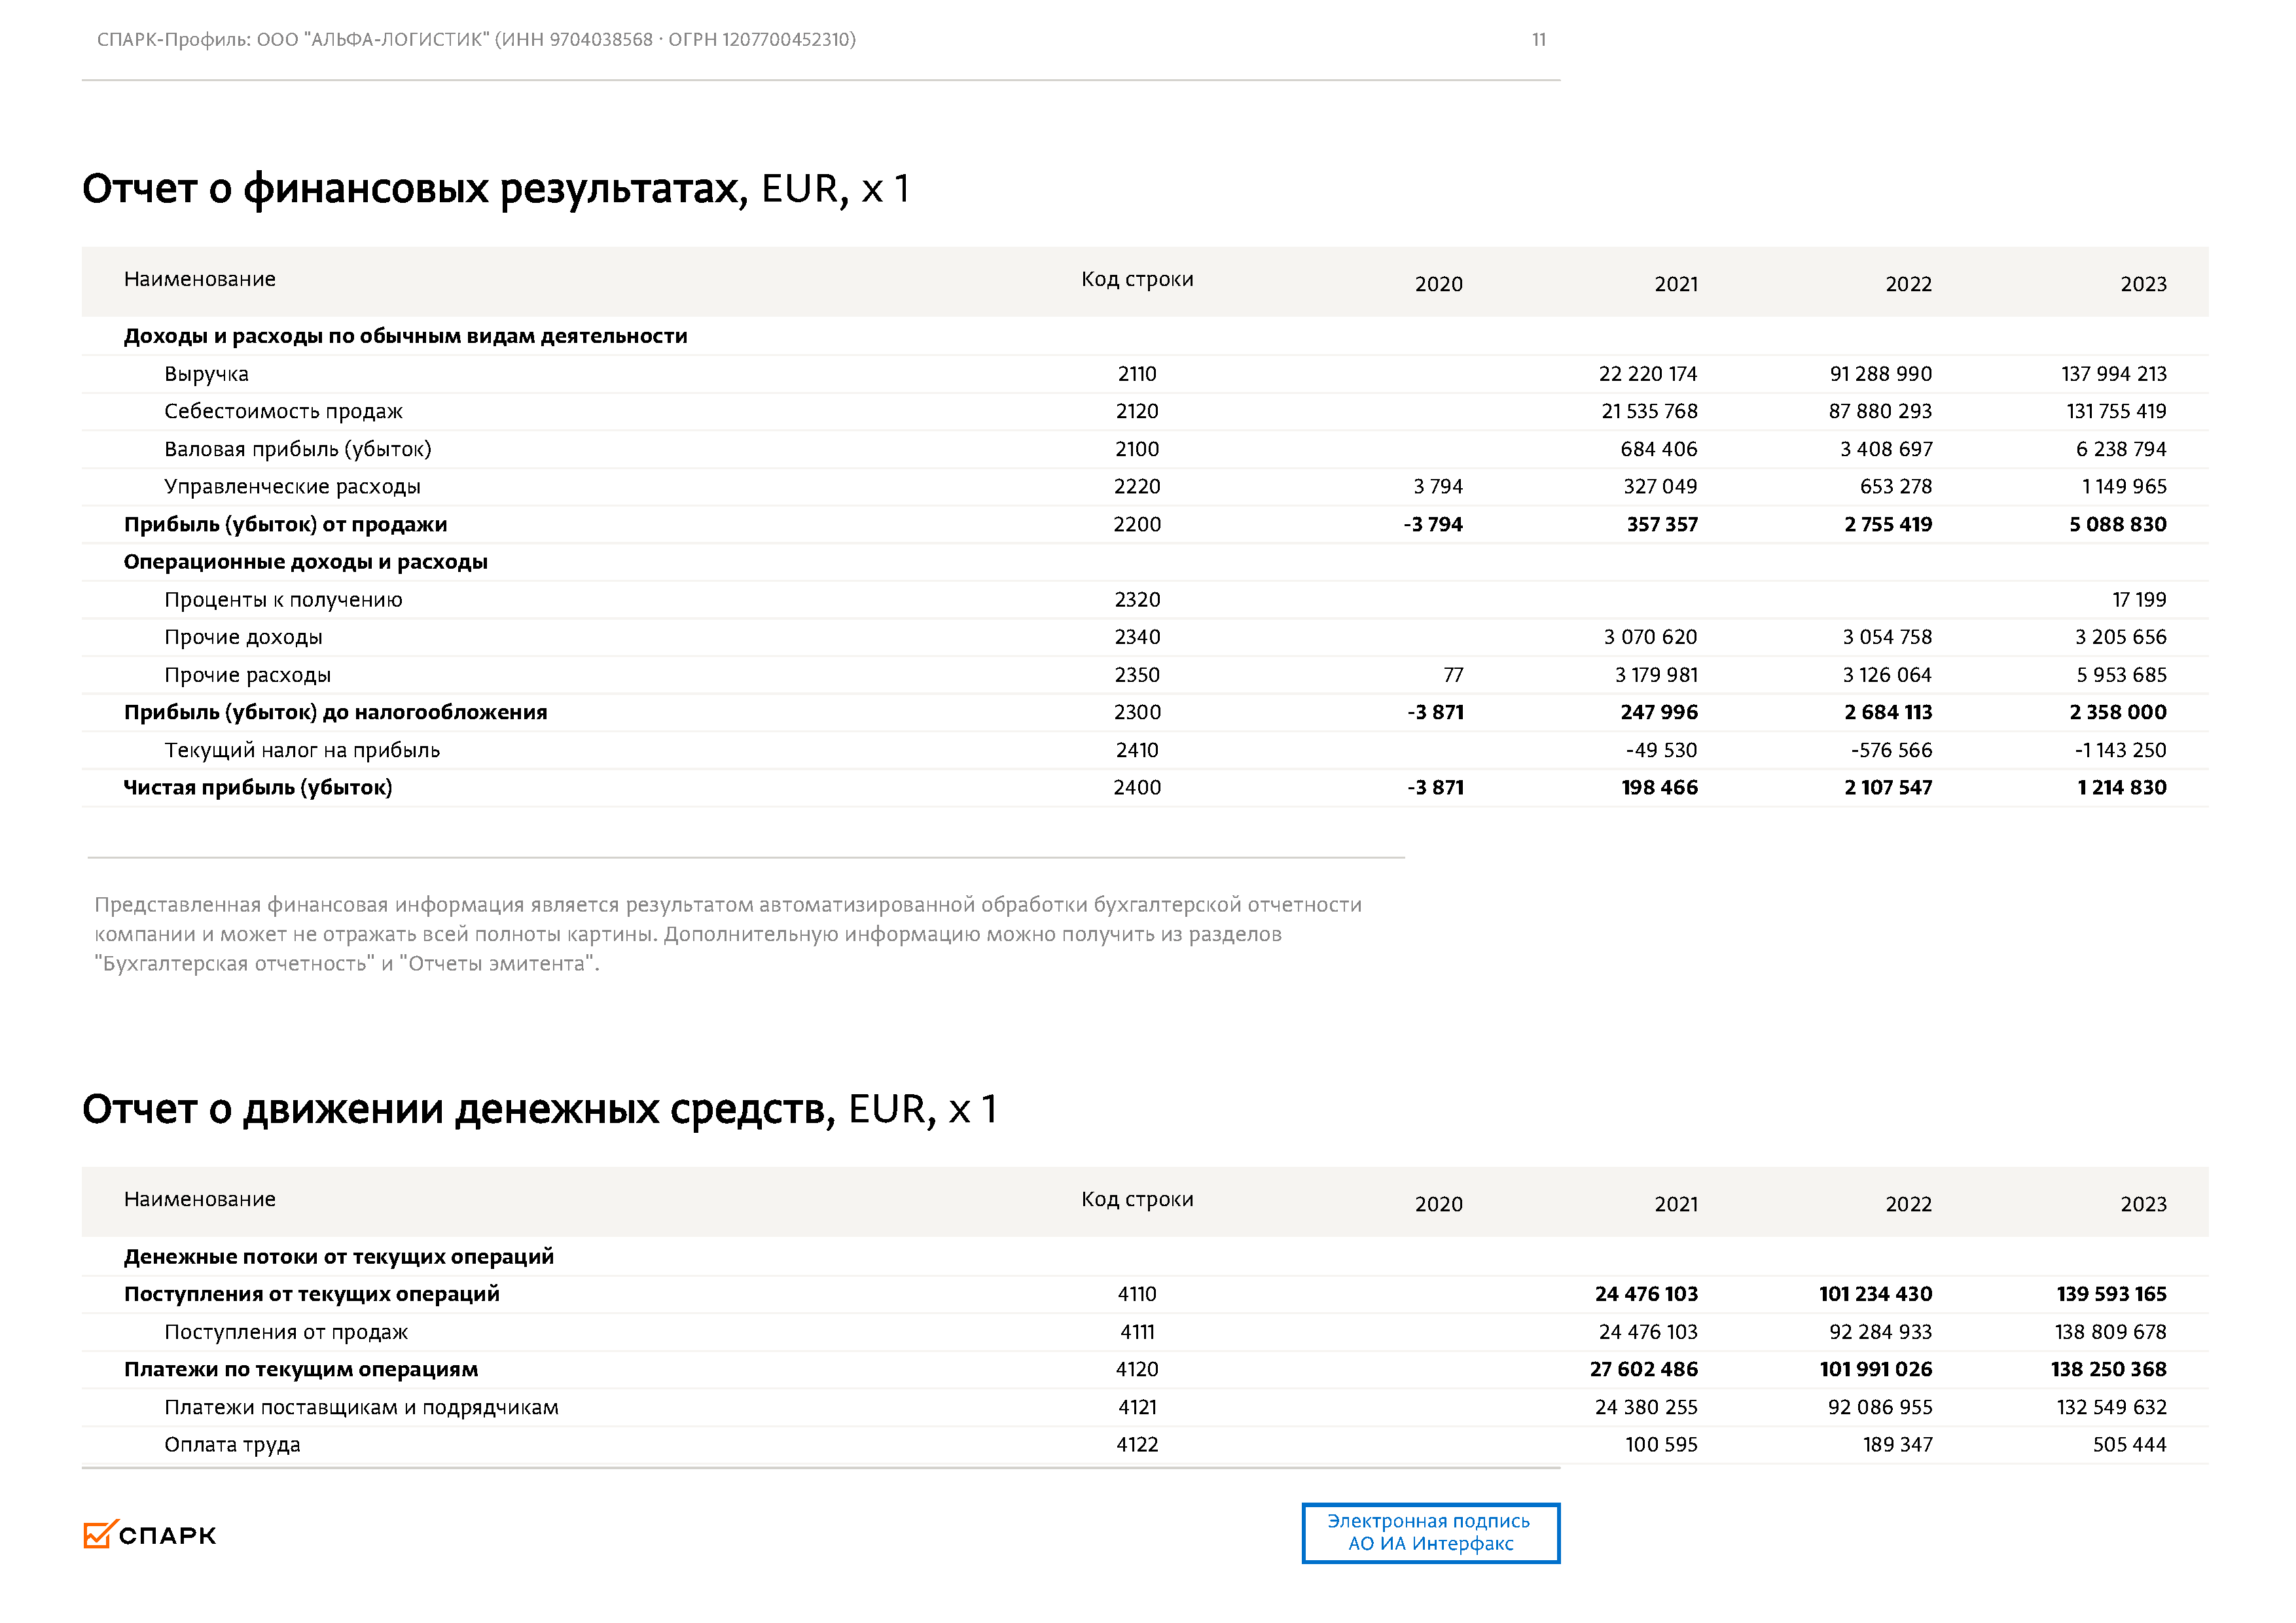2296x1623 pixels.
Task: Click the Проценты к получению value 17 199
Action: [x=2139, y=600]
